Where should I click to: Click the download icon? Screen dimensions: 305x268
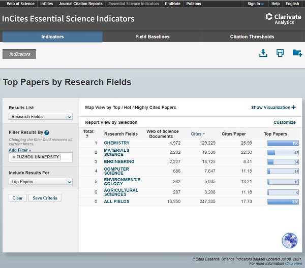[x=263, y=53]
